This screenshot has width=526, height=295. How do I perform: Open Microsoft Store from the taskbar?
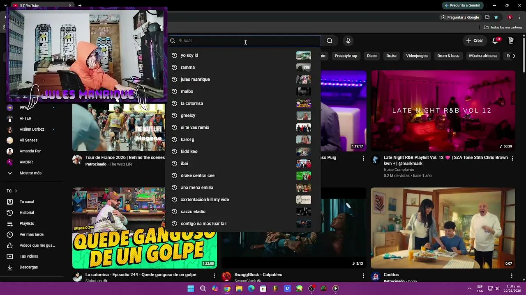pyautogui.click(x=263, y=288)
